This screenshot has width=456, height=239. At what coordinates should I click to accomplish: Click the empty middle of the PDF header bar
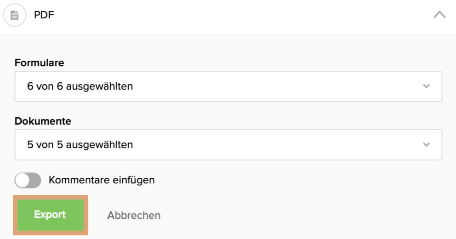point(239,15)
